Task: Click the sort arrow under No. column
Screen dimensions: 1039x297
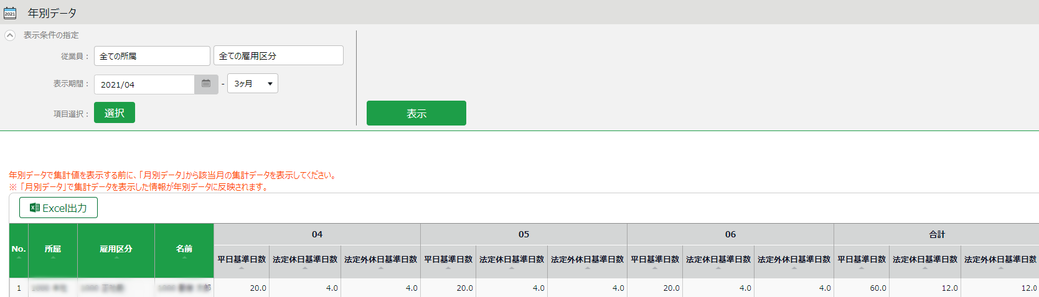Action: pyautogui.click(x=19, y=257)
